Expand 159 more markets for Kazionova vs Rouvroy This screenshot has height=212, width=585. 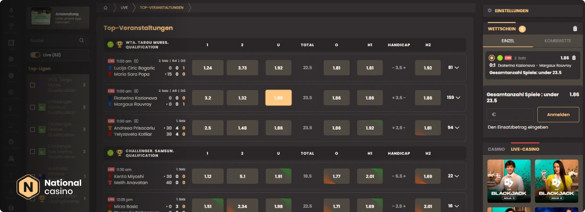pyautogui.click(x=453, y=98)
